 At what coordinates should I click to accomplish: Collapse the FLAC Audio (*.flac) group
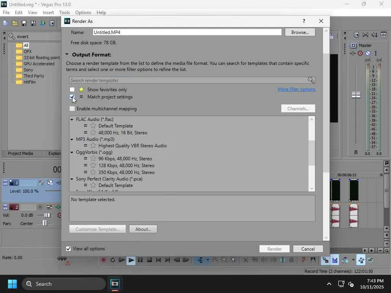tap(72, 119)
